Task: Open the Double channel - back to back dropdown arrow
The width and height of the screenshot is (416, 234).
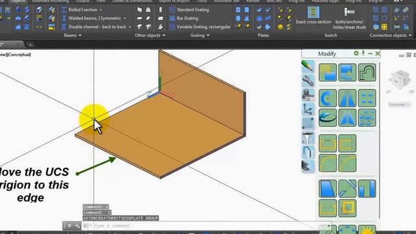Action: 130,27
